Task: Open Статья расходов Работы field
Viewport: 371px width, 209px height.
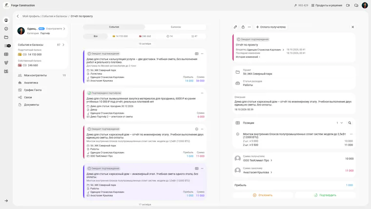Action: click(294, 83)
